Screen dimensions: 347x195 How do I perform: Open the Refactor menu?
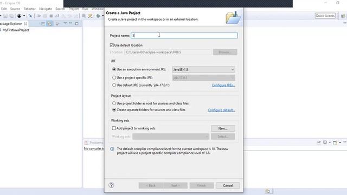pyautogui.click(x=29, y=9)
